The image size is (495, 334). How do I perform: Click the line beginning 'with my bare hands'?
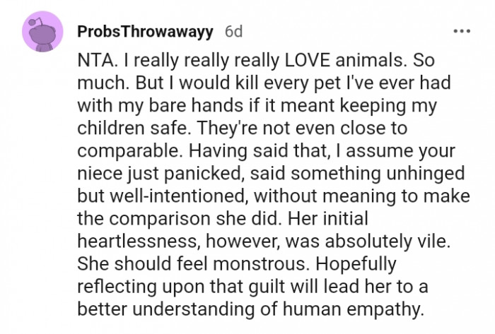[257, 105]
